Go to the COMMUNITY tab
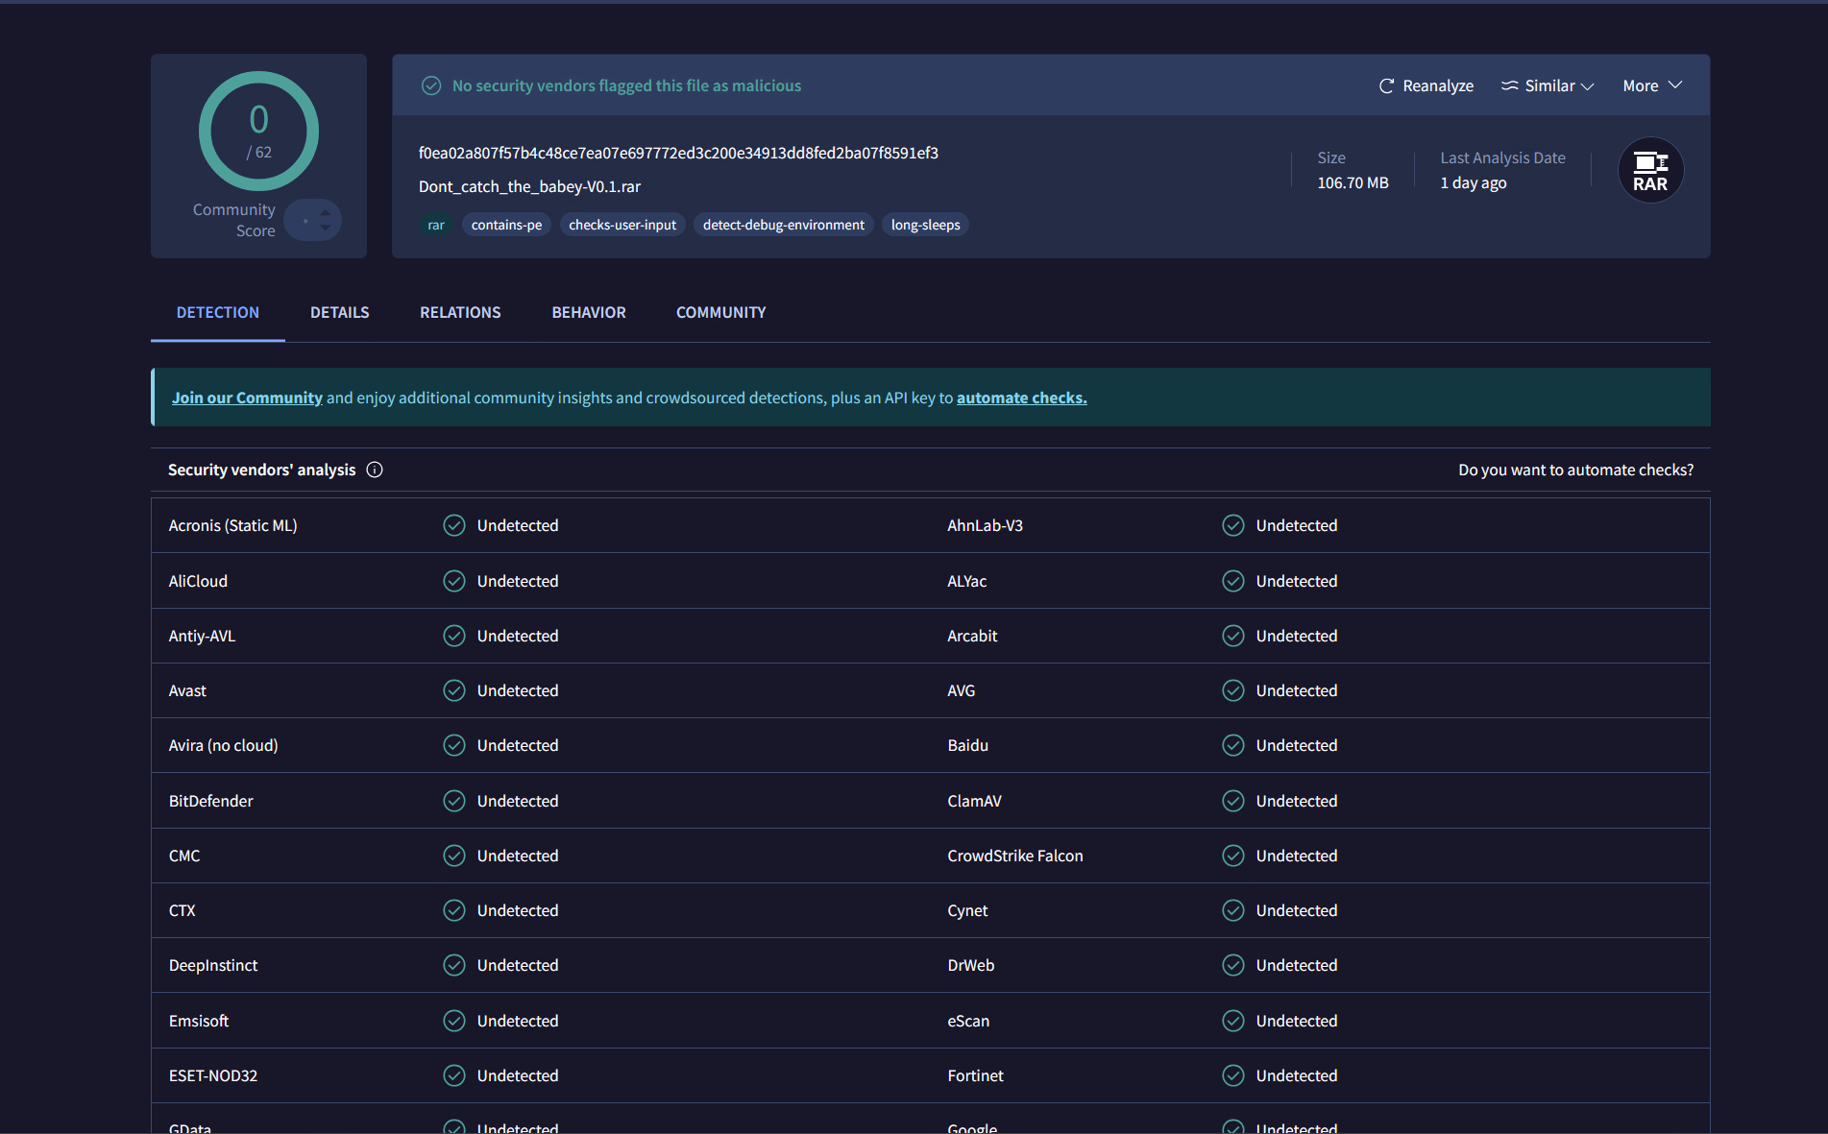The height and width of the screenshot is (1134, 1828). (x=721, y=312)
